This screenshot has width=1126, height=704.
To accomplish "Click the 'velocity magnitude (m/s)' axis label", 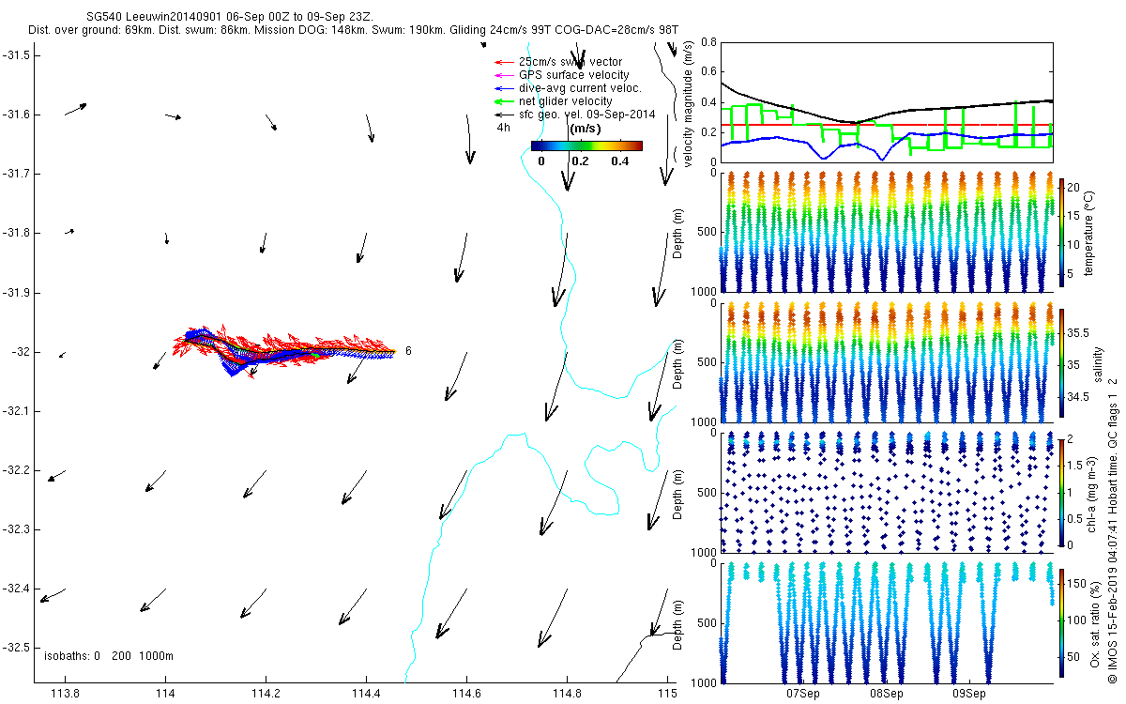I will point(689,103).
